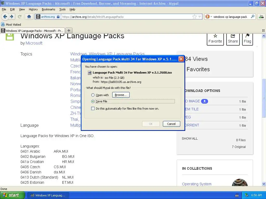The height and width of the screenshot is (199, 266).
Task: Select the Save File radio button
Action: [x=93, y=101]
